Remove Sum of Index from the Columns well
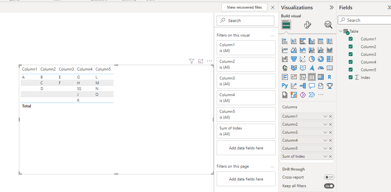The width and height of the screenshot is (391, 192). (x=330, y=156)
